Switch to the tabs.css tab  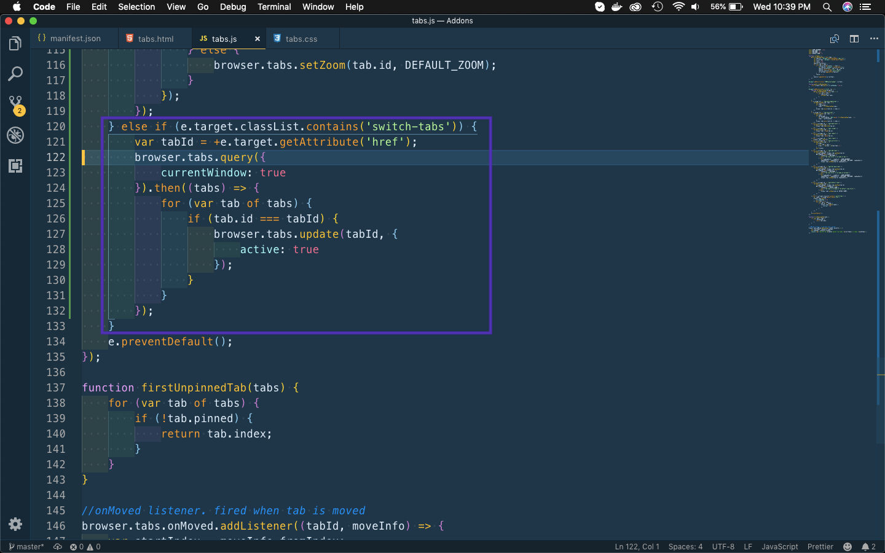(x=301, y=39)
